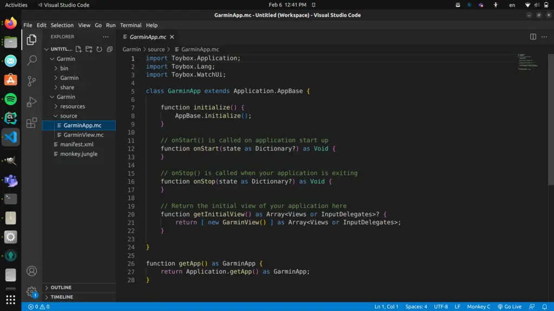Open notifications bell in status bar
The image size is (554, 311).
(544, 307)
